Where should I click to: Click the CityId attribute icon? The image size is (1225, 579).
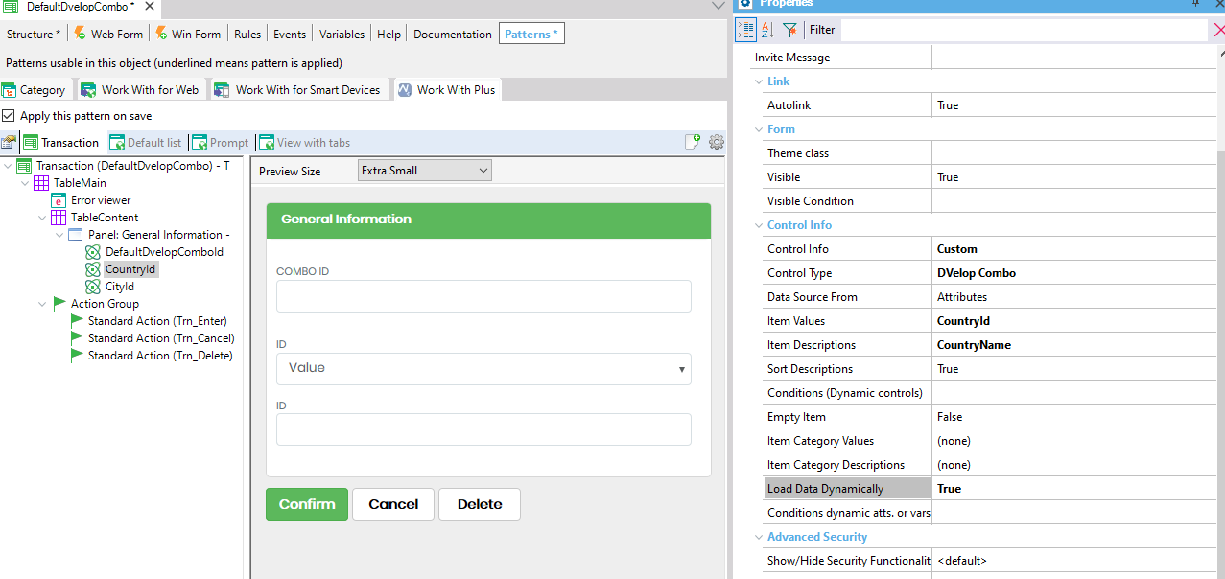93,287
